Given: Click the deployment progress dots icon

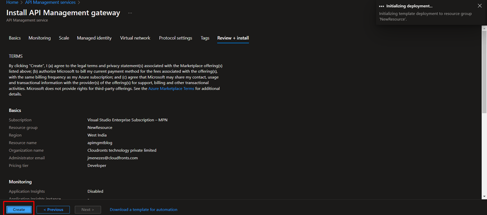Looking at the screenshot, I should click(x=382, y=6).
